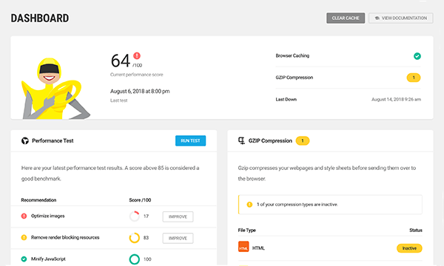The image size is (444, 266).
Task: Click the yellow count badge next to GZIP Compression title
Action: (x=303, y=141)
